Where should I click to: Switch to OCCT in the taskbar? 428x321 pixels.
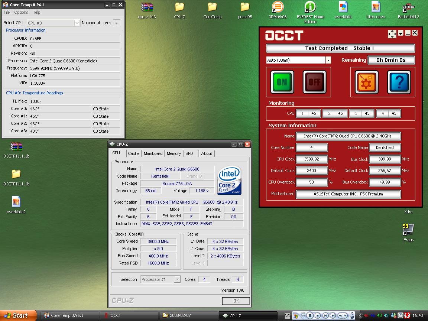click(129, 315)
